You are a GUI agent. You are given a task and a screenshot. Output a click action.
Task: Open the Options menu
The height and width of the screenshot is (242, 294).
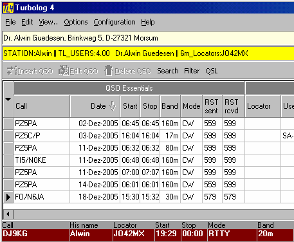[76, 22]
